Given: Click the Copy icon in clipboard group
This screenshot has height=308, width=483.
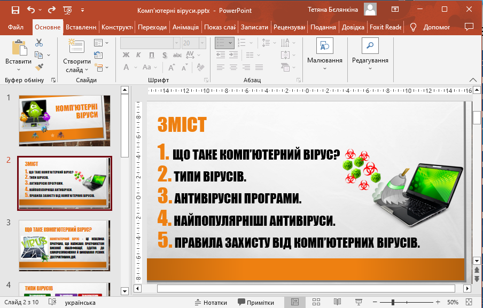Looking at the screenshot, I should tap(39, 55).
